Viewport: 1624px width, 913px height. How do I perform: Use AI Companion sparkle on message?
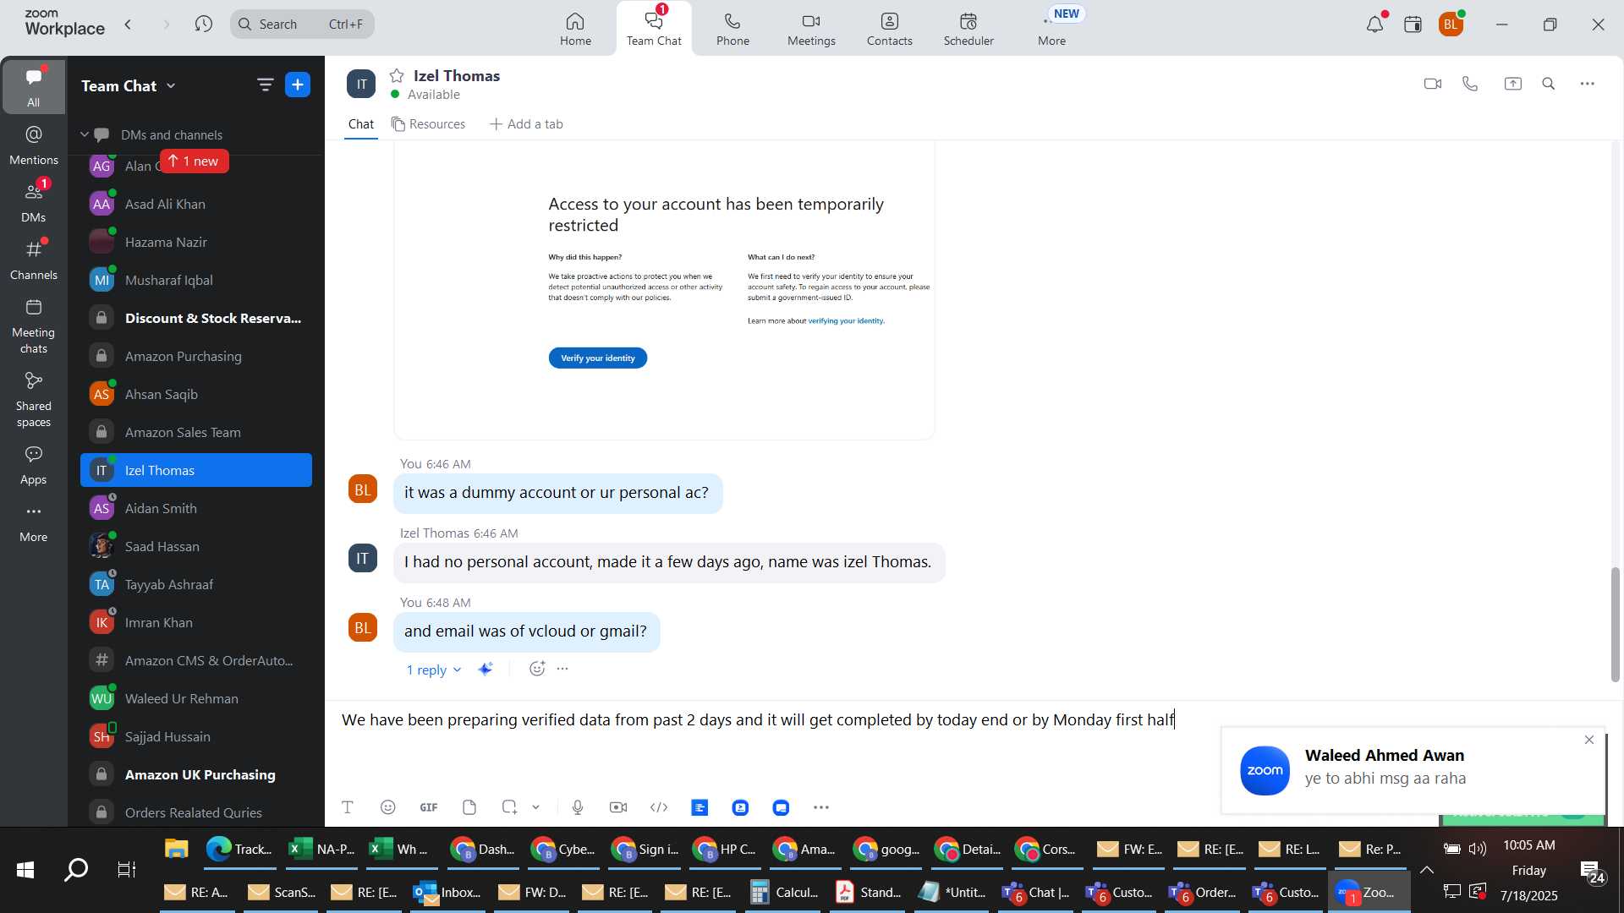click(x=485, y=669)
